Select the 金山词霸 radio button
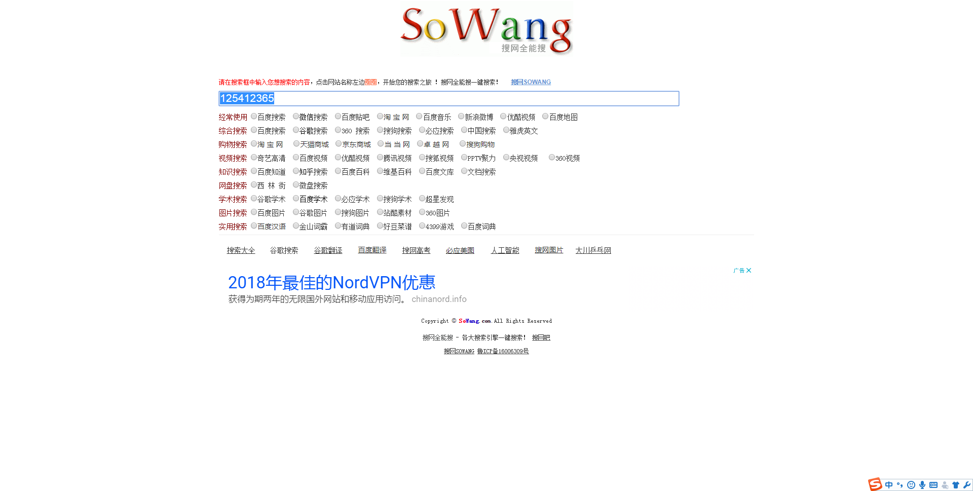973x491 pixels. [x=296, y=226]
